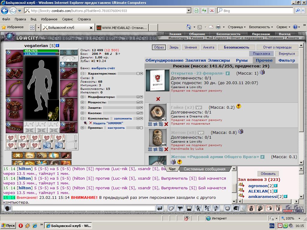Delete the 23 февраля postcard item
This screenshot has height=230, width=307.
coord(158,99)
